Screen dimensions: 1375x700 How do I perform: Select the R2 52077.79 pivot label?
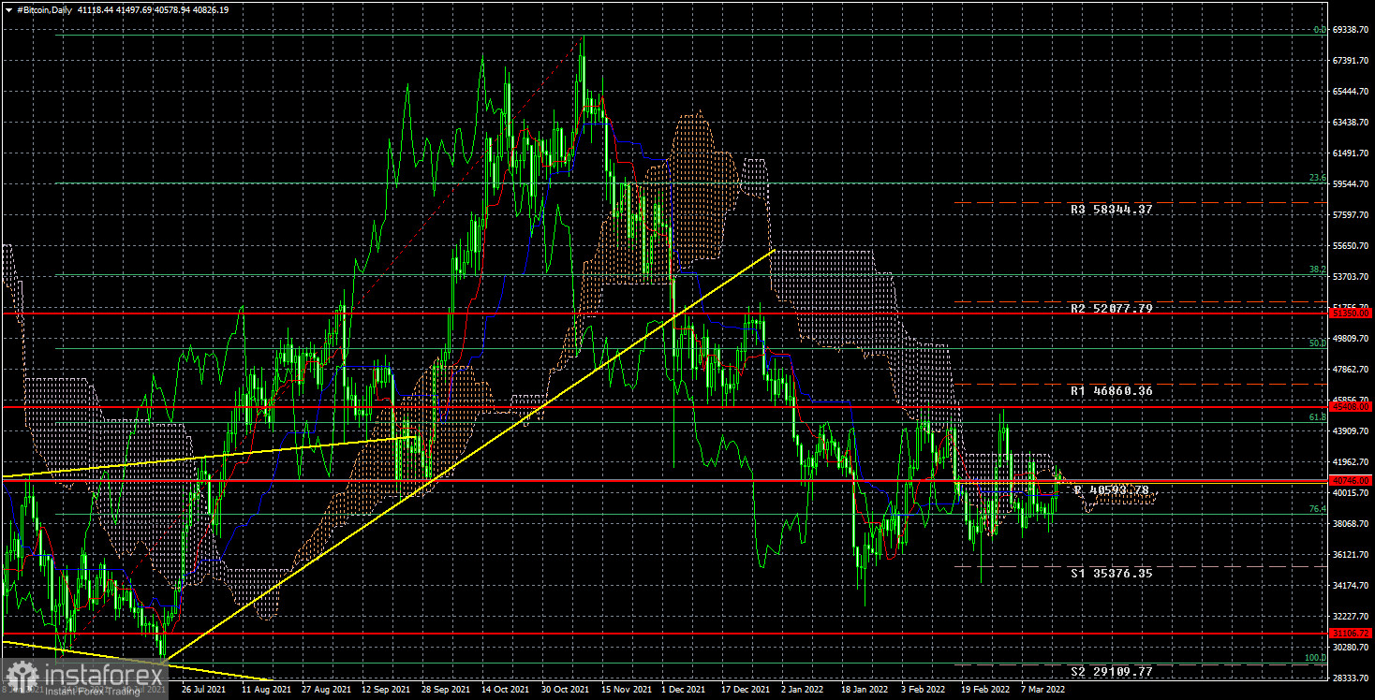[1112, 308]
